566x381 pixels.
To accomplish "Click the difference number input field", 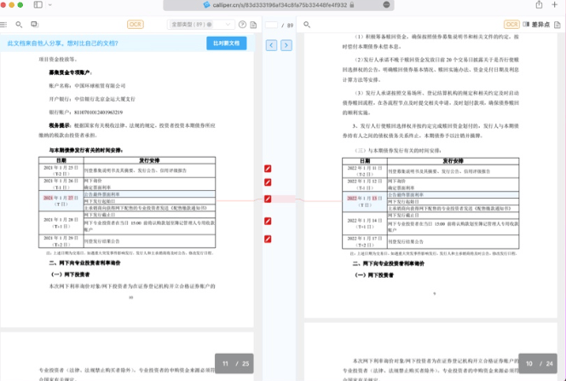I will tap(272, 25).
